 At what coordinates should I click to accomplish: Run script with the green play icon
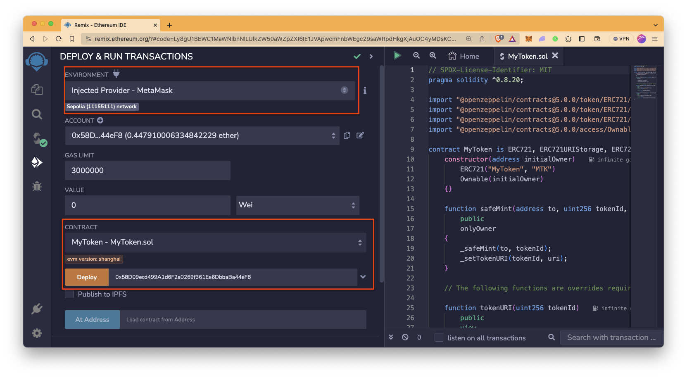point(397,55)
